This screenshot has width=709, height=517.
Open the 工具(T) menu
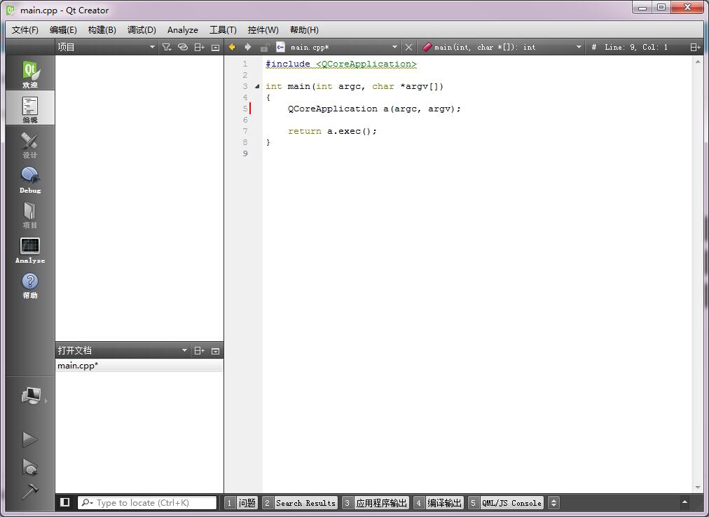tap(223, 30)
